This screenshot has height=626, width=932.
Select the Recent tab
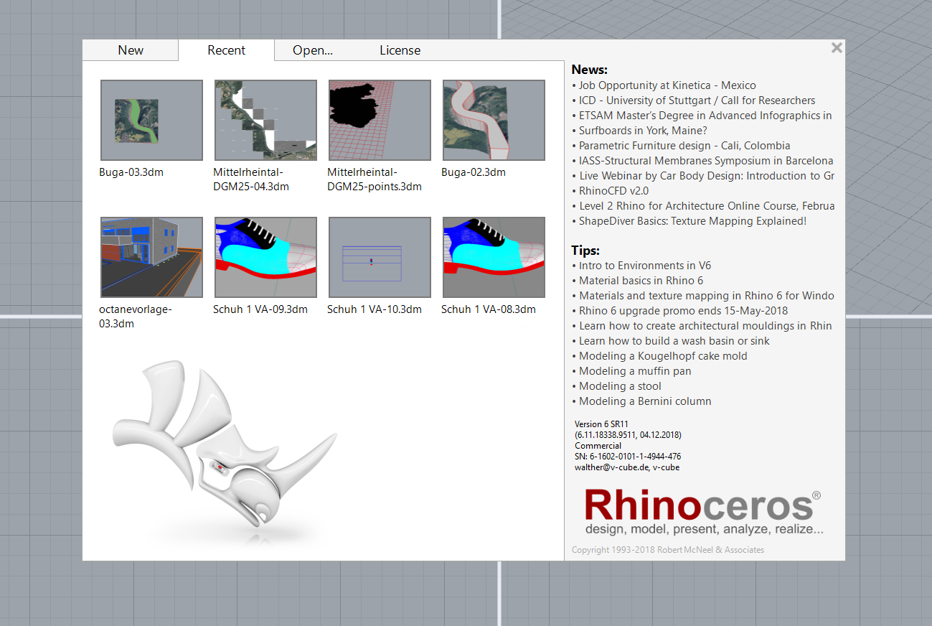click(x=227, y=50)
